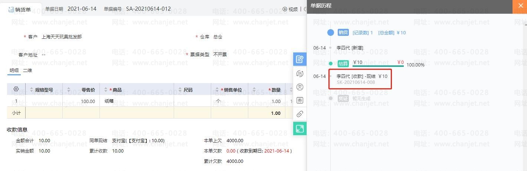Open receipt link SK-20210614-008
Screen dimensions: 527x171
click(356, 82)
